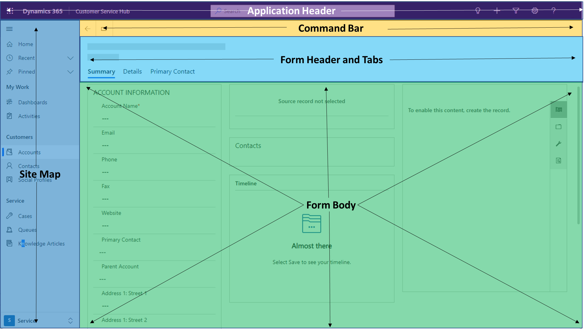Switch to the Details tab
This screenshot has height=331, width=587.
[132, 71]
